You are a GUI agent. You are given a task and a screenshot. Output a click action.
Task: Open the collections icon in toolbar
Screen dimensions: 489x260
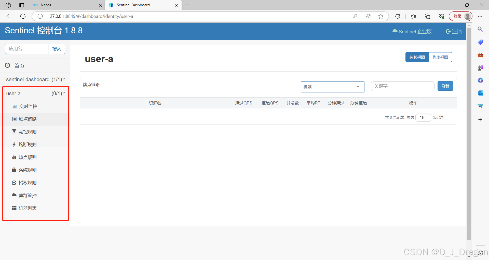coord(427,16)
